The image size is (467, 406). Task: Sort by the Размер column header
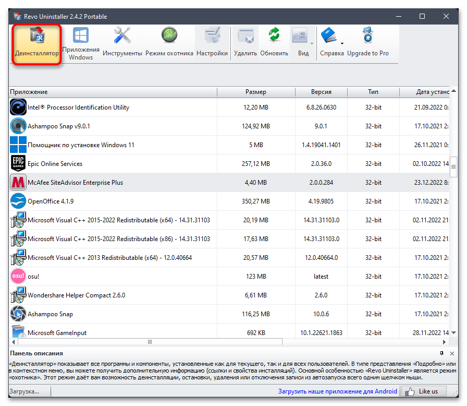pyautogui.click(x=256, y=91)
